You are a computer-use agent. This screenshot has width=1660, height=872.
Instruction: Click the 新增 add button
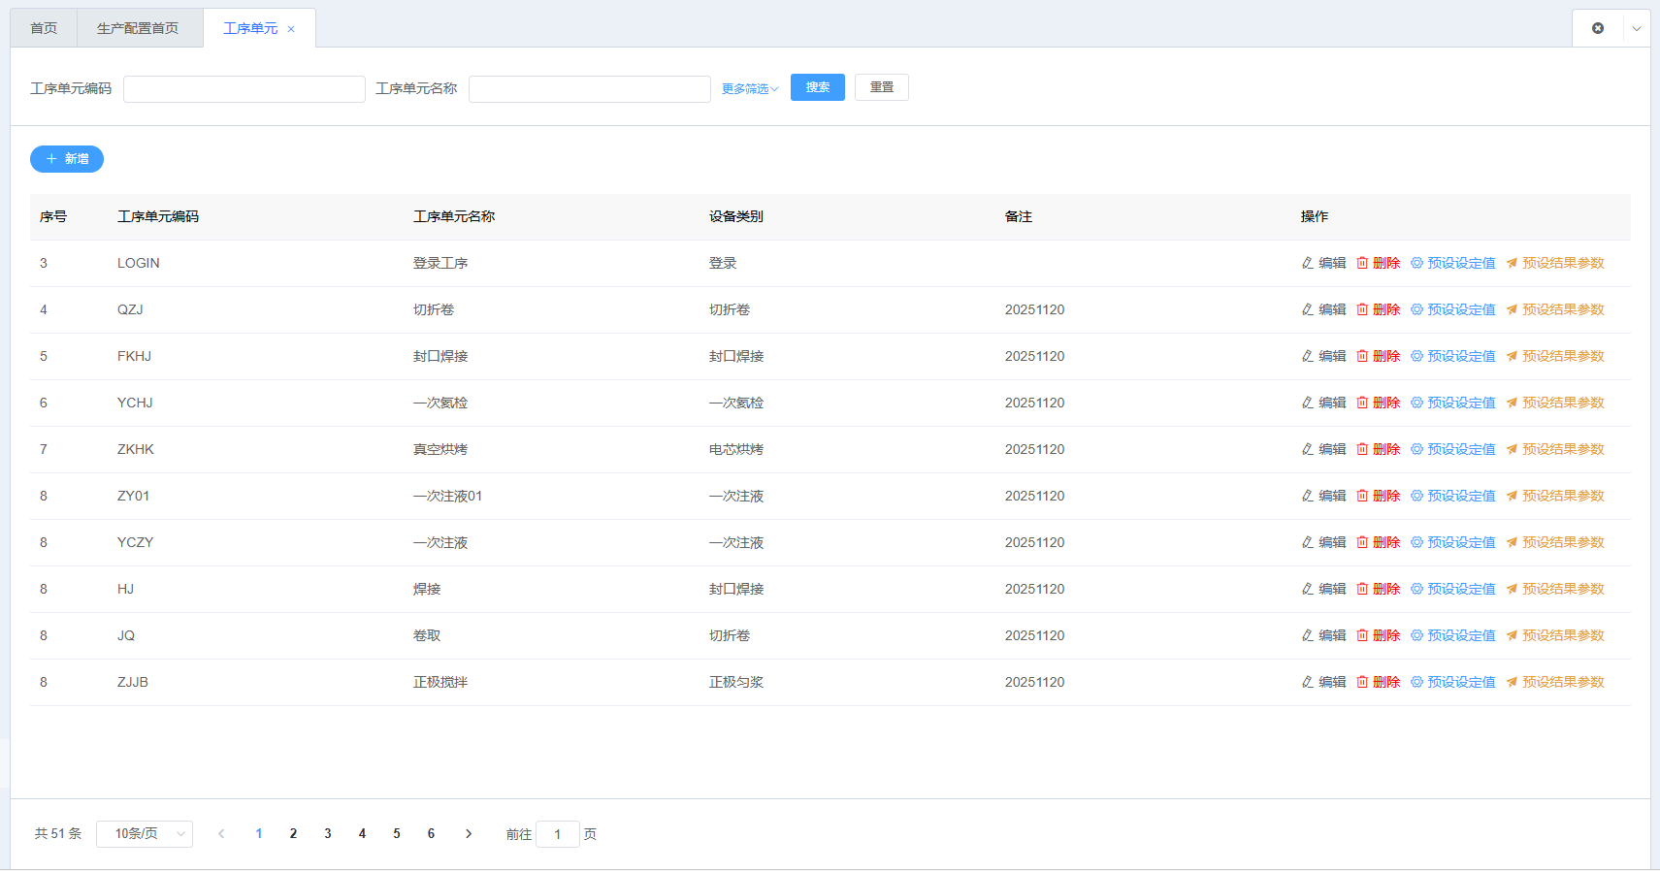point(67,159)
